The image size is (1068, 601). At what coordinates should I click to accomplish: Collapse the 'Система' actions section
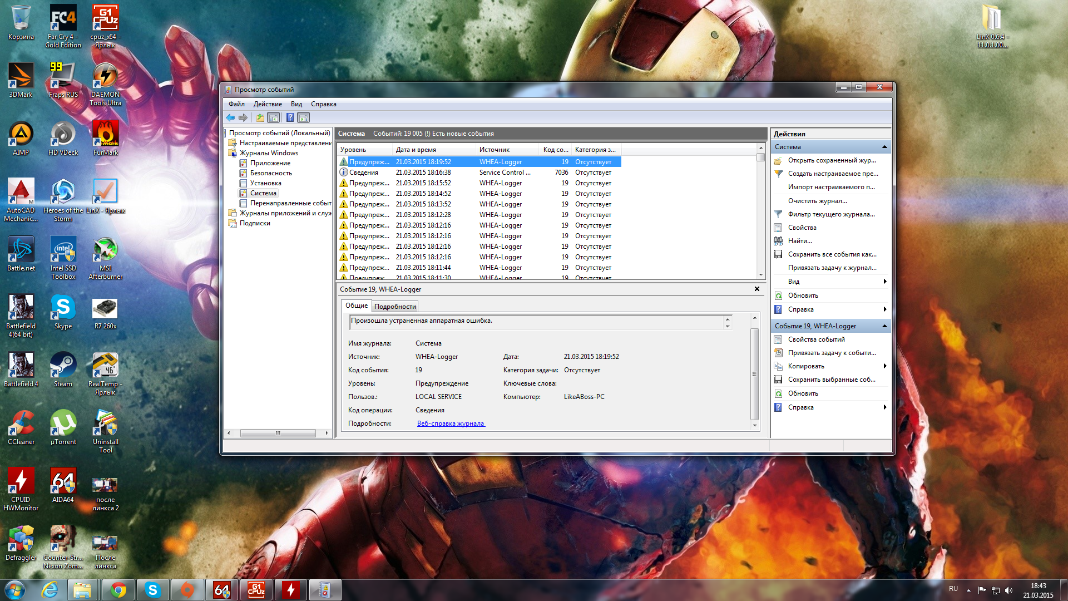[884, 147]
